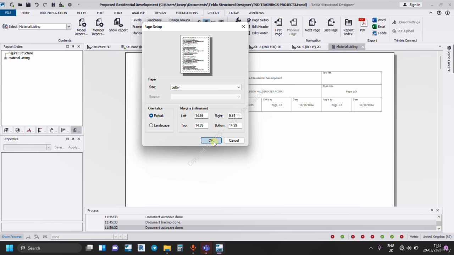Click the Model Report icon
Screen dimensions: 454x255
82,27
